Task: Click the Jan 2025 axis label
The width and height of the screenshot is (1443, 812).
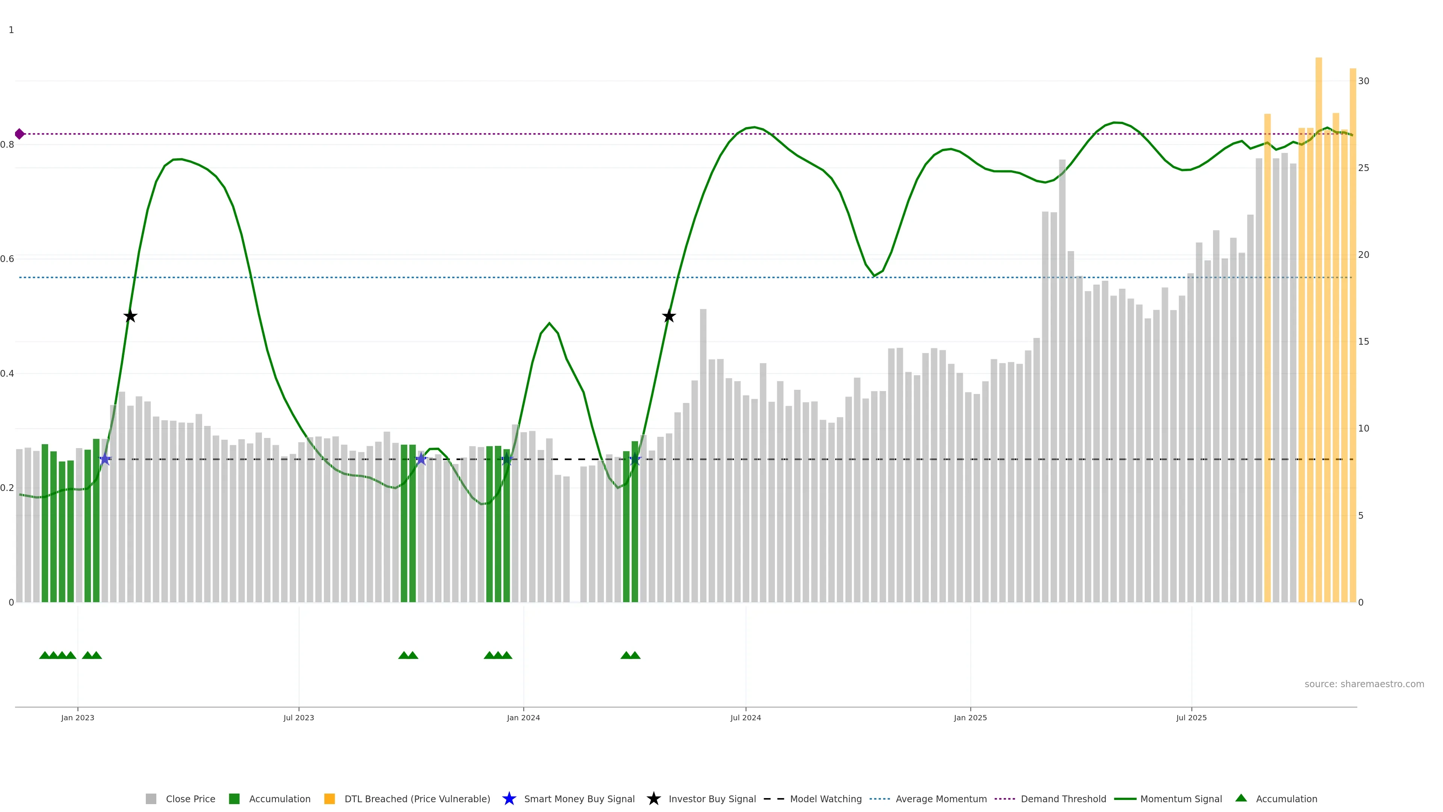Action: [x=970, y=717]
